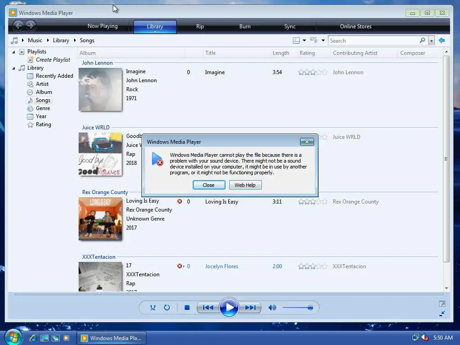Toggle shuffle in the playback bar

point(153,307)
